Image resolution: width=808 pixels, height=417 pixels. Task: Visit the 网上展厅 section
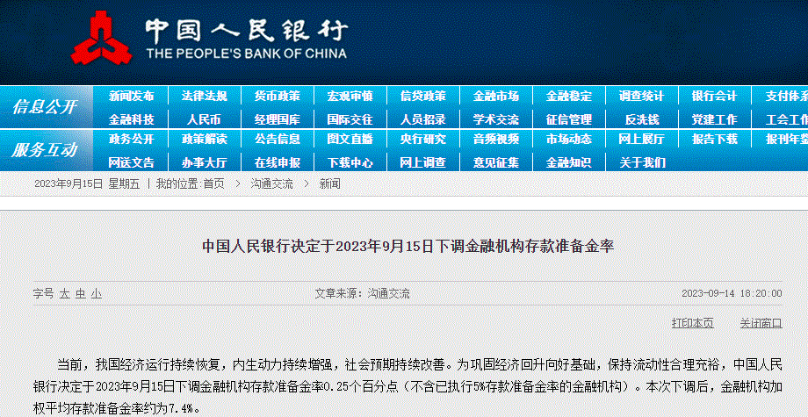pos(641,139)
